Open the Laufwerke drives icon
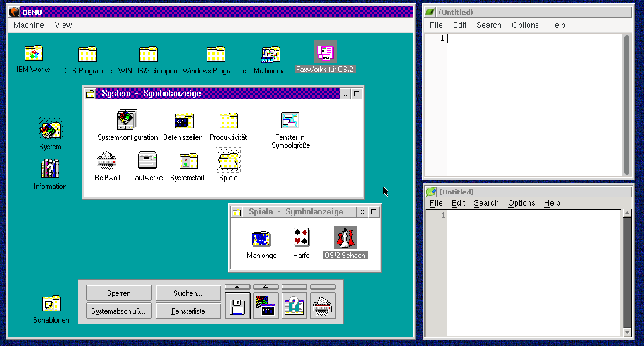Viewport: 644px width, 346px height. click(147, 161)
